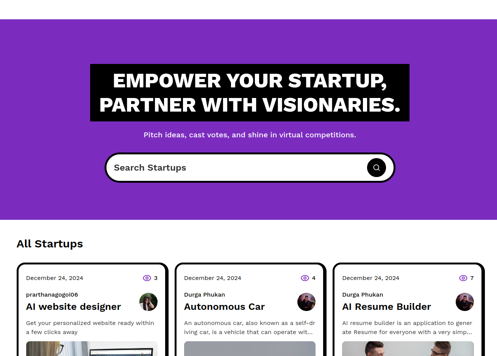Viewport: 497px width, 356px height.
Task: Visit the prarthanagogoi06 author name link
Action: point(52,295)
